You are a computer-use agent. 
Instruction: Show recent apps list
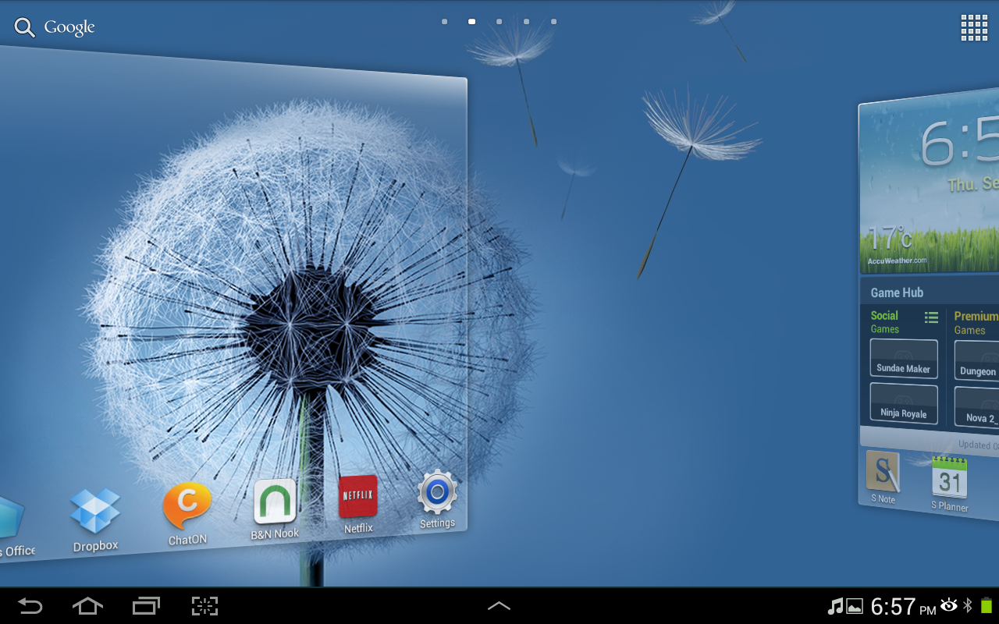pyautogui.click(x=146, y=606)
